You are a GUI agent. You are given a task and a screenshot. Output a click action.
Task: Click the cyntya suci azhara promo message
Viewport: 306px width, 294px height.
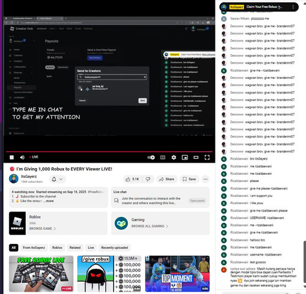coord(263,277)
